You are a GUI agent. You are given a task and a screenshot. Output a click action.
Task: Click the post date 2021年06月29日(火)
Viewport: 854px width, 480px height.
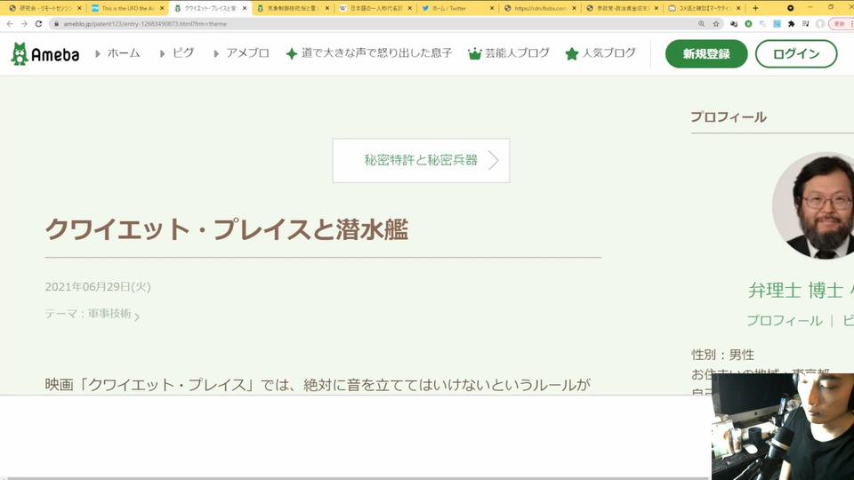click(x=98, y=287)
